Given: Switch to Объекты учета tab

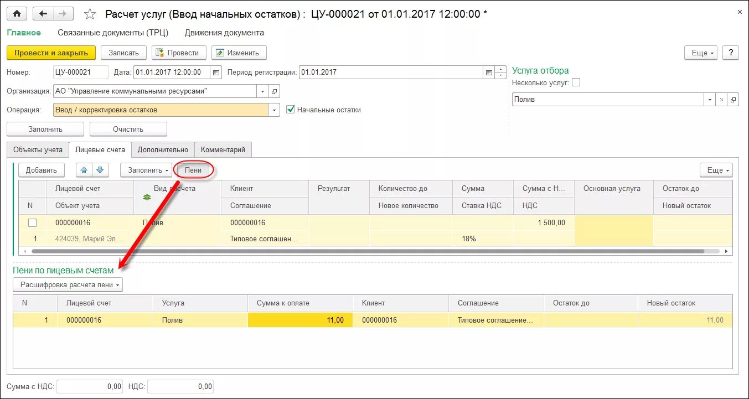Looking at the screenshot, I should click(x=38, y=149).
